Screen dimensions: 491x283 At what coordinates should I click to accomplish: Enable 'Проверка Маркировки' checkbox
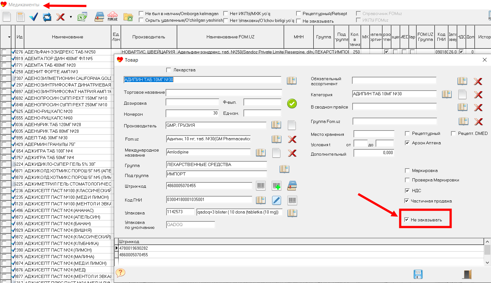(x=407, y=180)
